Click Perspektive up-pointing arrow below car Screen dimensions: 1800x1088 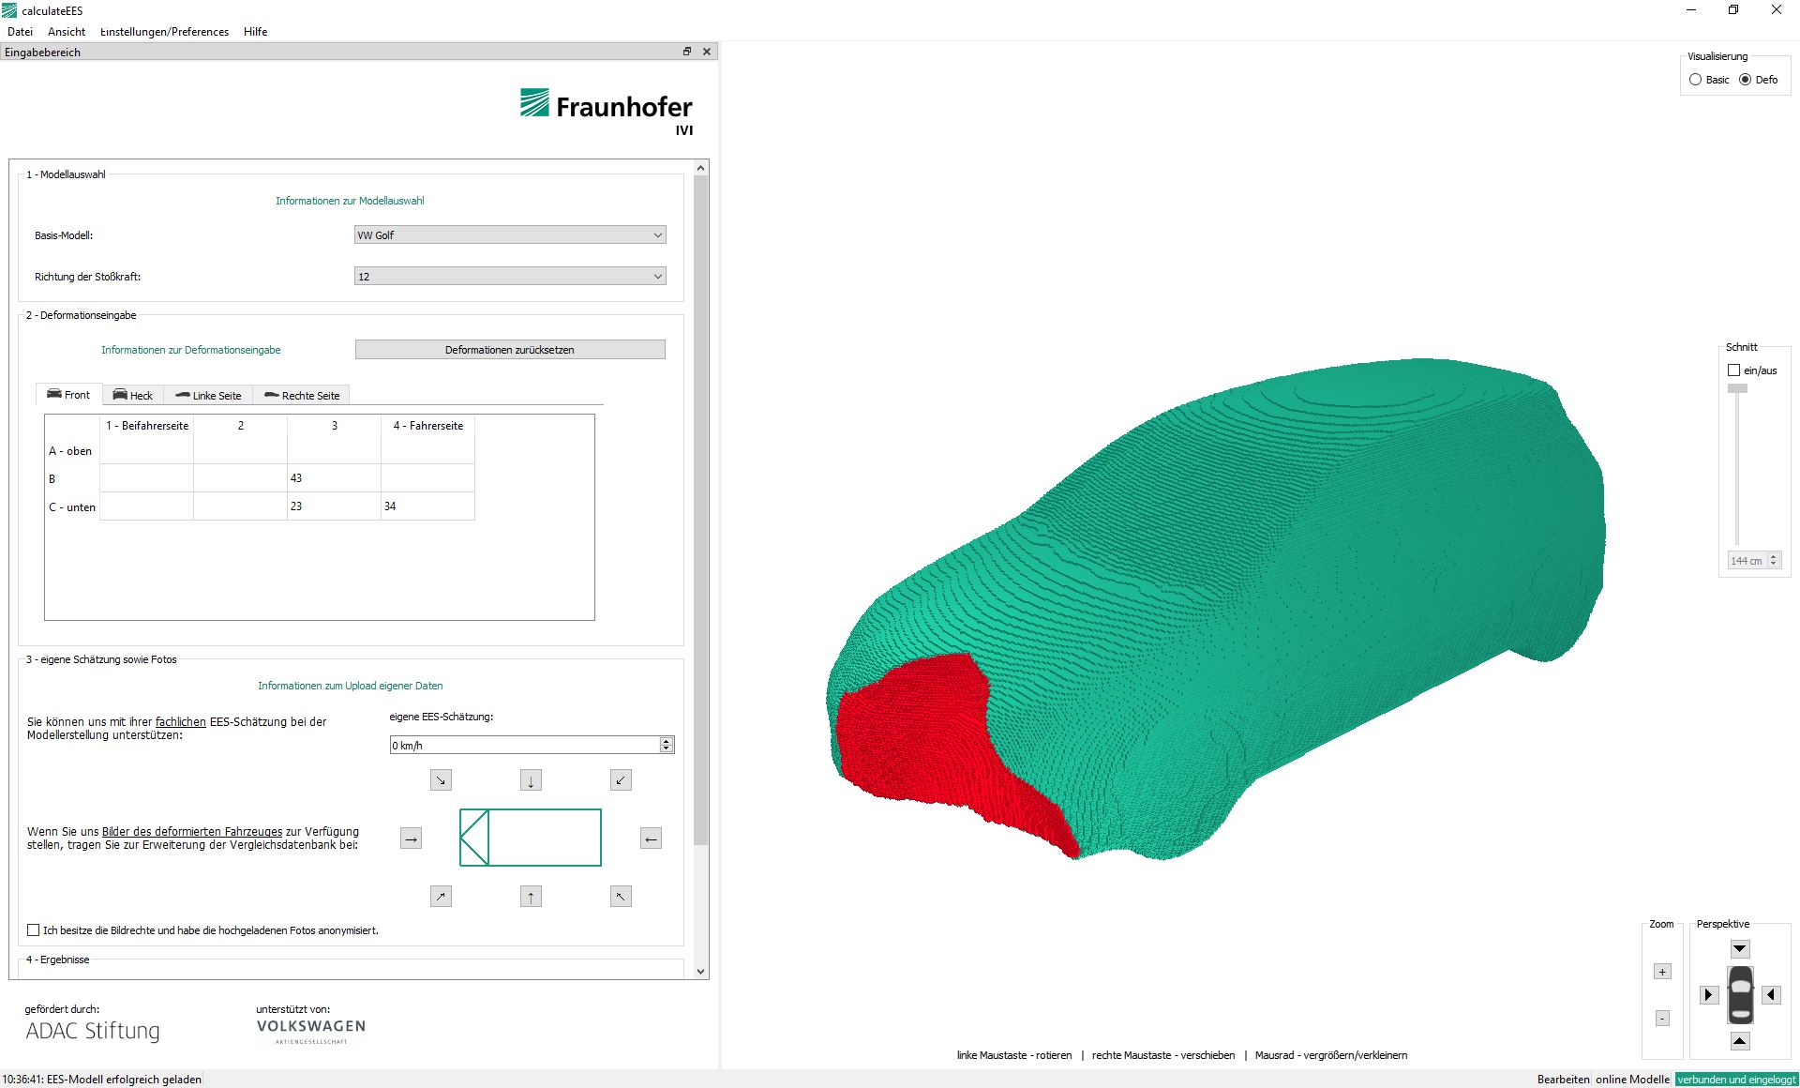click(1740, 1040)
